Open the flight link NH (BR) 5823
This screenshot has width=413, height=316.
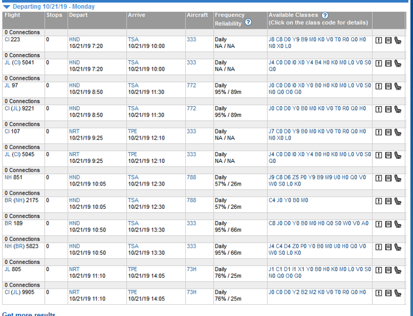pos(22,246)
